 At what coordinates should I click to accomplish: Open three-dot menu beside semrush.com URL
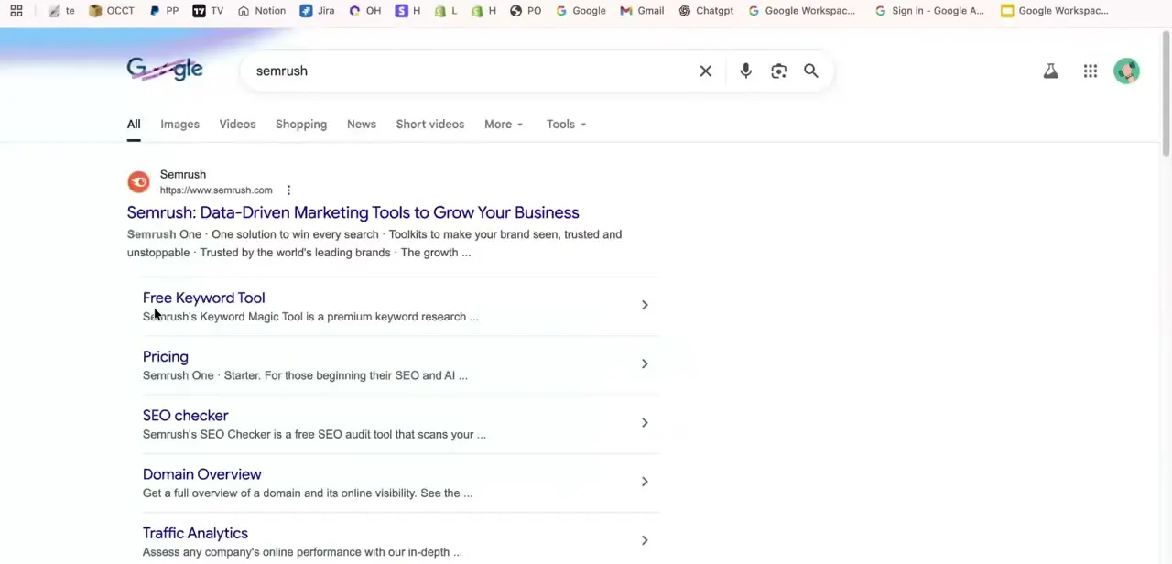pyautogui.click(x=288, y=190)
